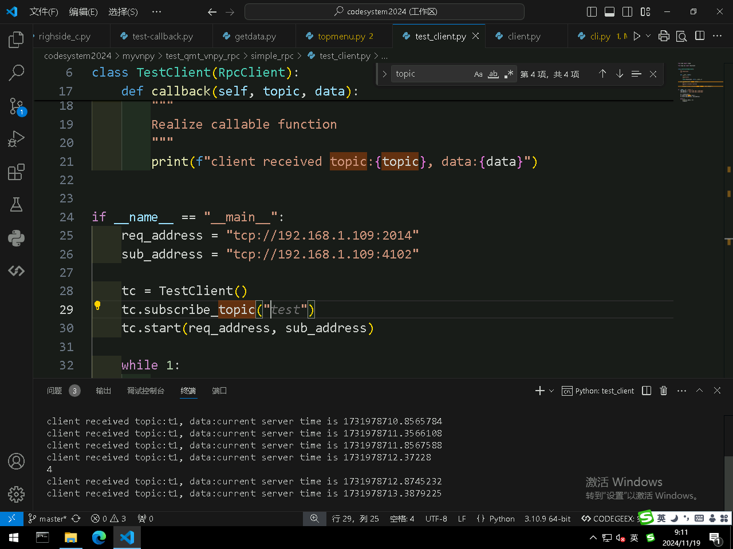This screenshot has width=733, height=549.
Task: Open the new terminal launch profile dropdown
Action: [551, 391]
